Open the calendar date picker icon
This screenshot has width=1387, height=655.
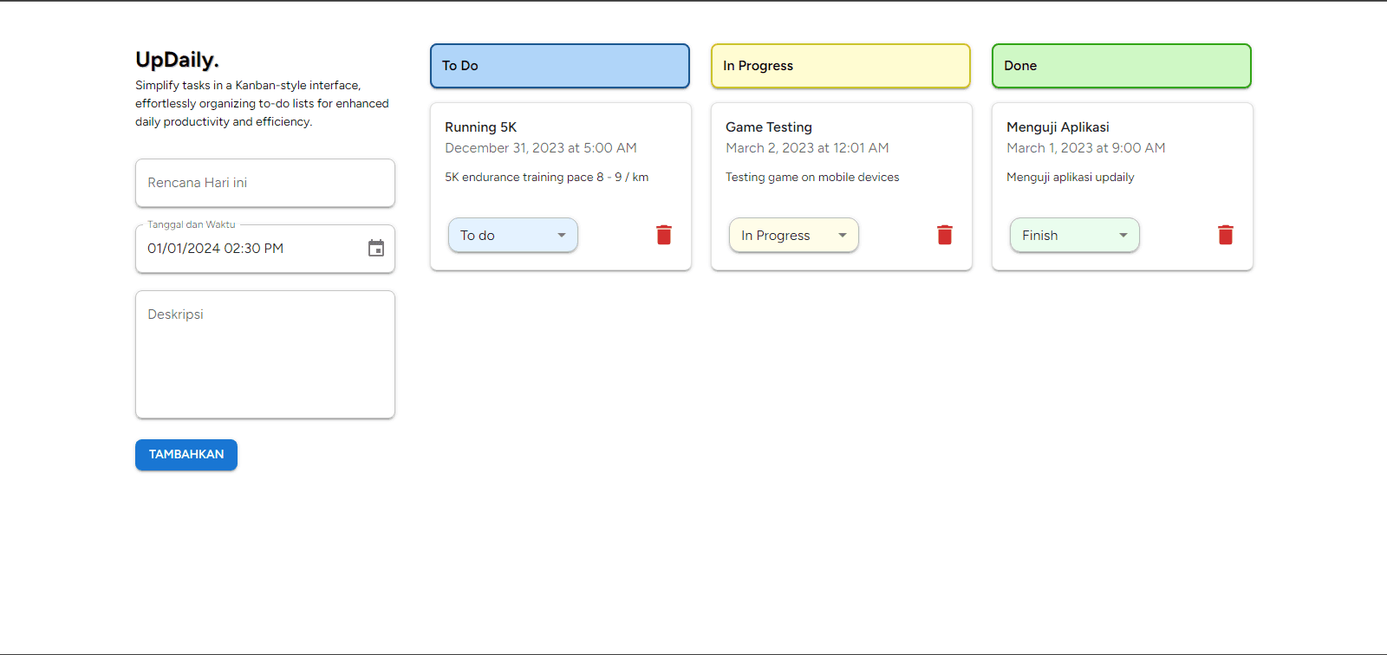376,249
